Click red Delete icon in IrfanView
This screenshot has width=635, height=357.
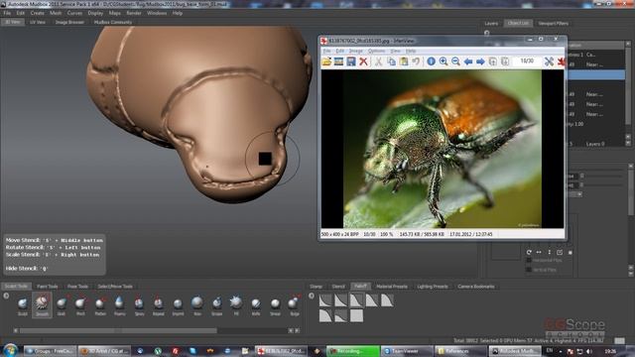363,61
